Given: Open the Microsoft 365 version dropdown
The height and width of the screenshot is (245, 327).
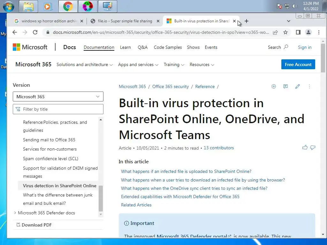Looking at the screenshot, I should pos(58,97).
